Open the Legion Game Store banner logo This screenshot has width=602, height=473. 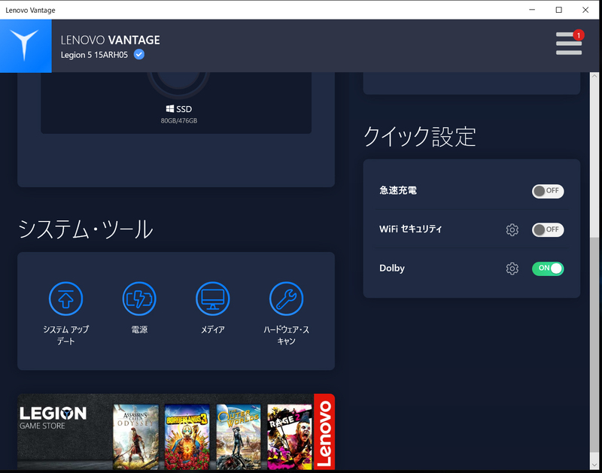coord(53,418)
